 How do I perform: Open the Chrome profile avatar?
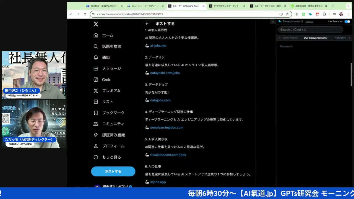pyautogui.click(x=341, y=14)
